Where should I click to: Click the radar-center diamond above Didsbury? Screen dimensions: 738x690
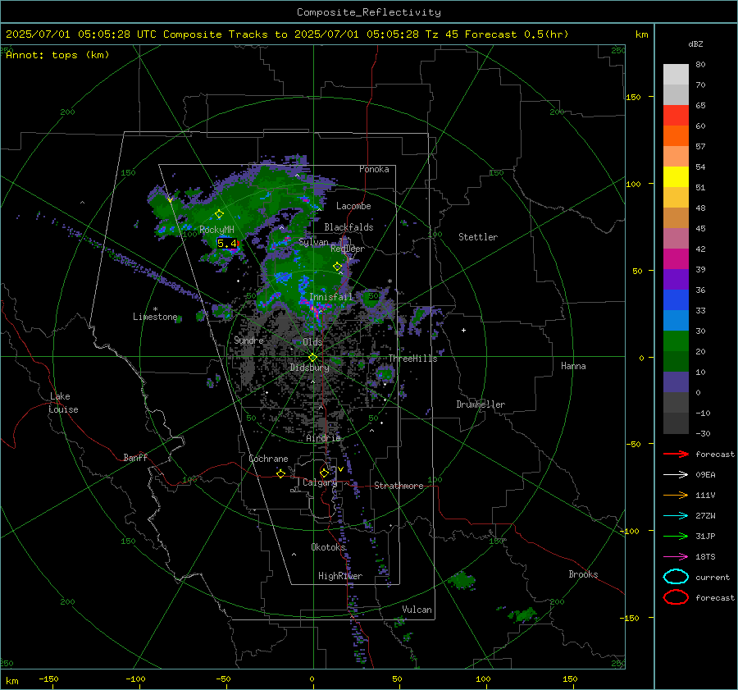(313, 357)
